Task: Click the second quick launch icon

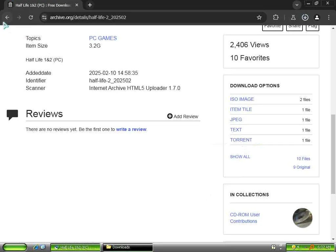Action: (43, 247)
